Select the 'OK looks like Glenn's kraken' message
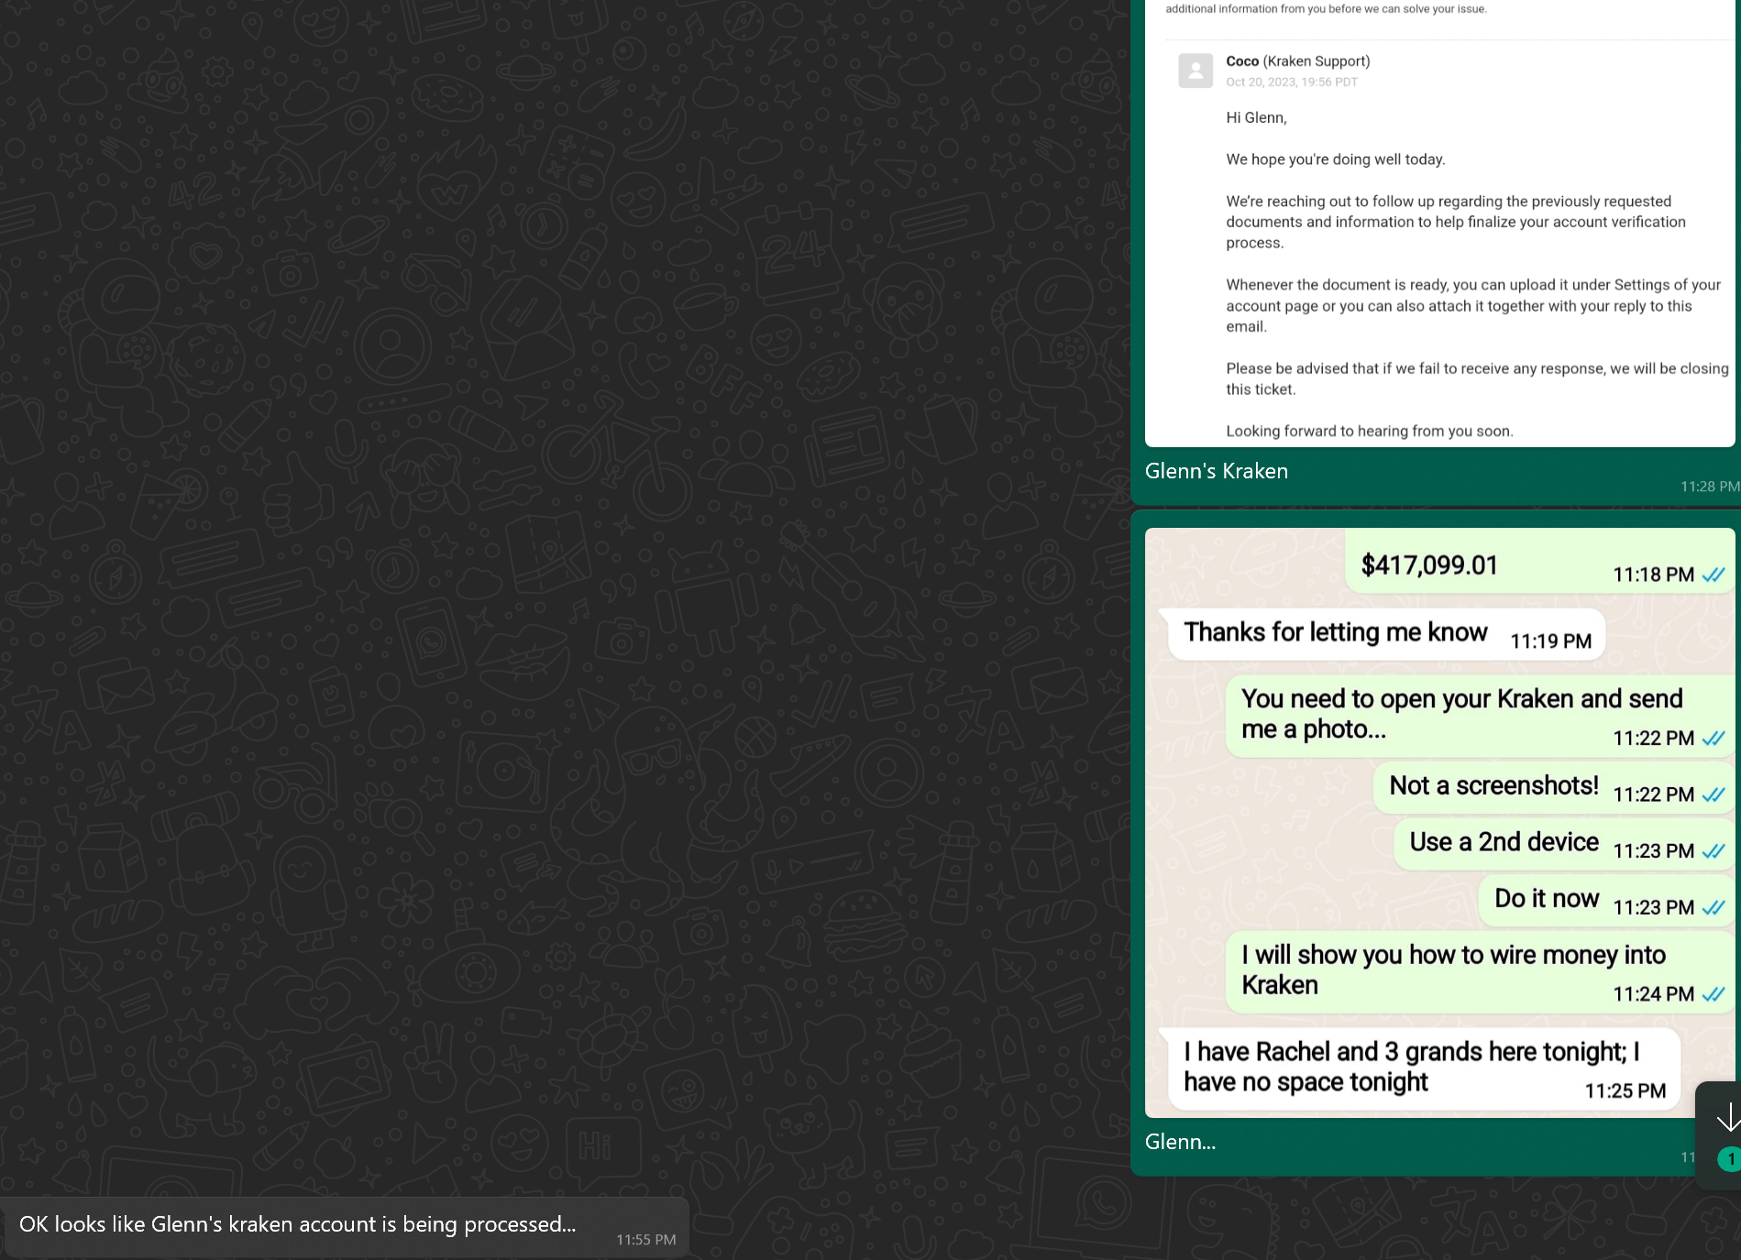Image resolution: width=1741 pixels, height=1260 pixels. point(298,1224)
